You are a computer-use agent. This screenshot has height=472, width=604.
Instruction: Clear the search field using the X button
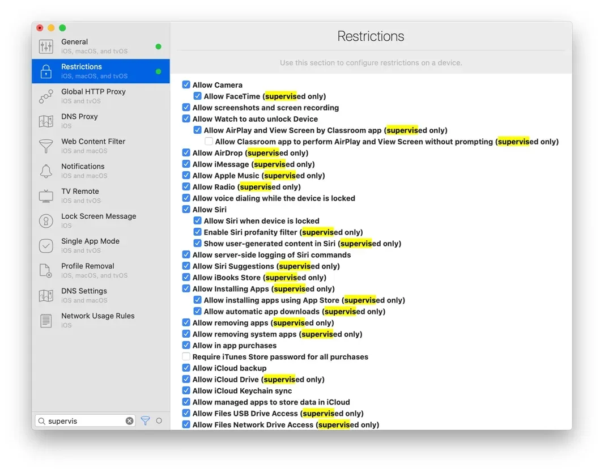[129, 420]
